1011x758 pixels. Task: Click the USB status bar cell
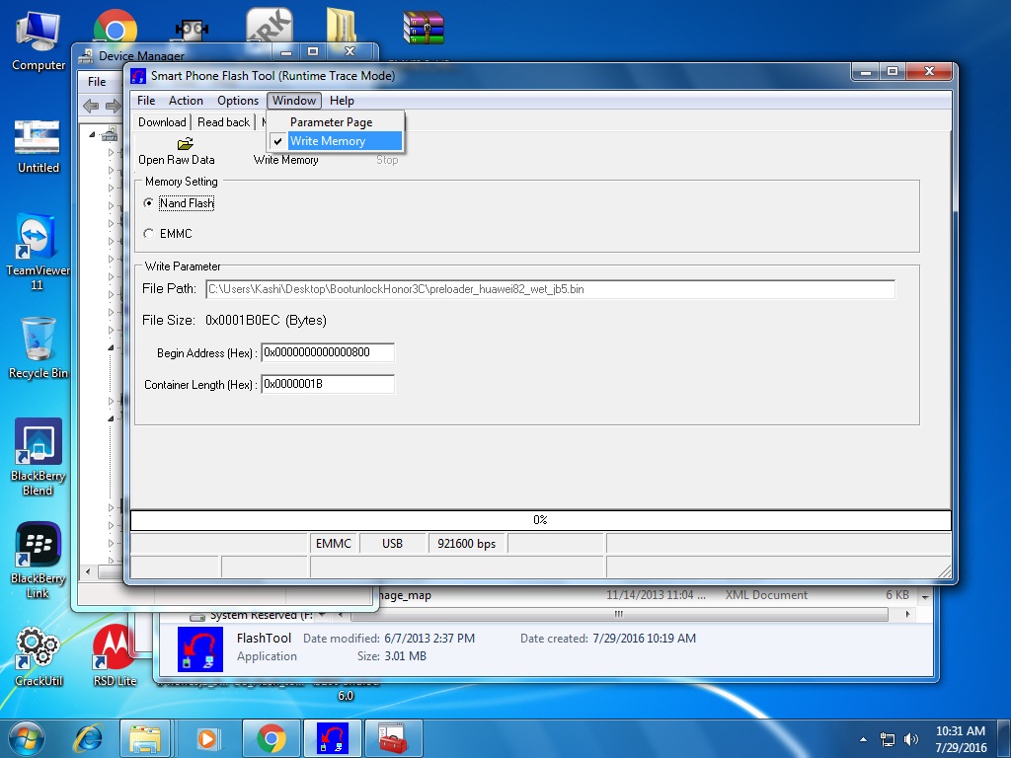tap(392, 544)
